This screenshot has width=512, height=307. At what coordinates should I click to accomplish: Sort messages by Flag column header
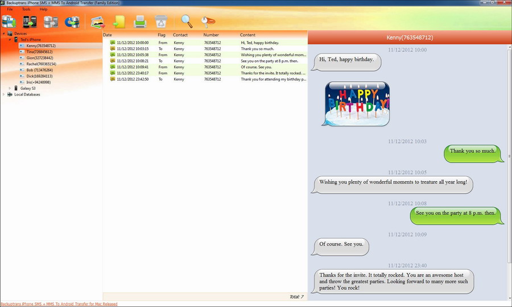coord(162,35)
